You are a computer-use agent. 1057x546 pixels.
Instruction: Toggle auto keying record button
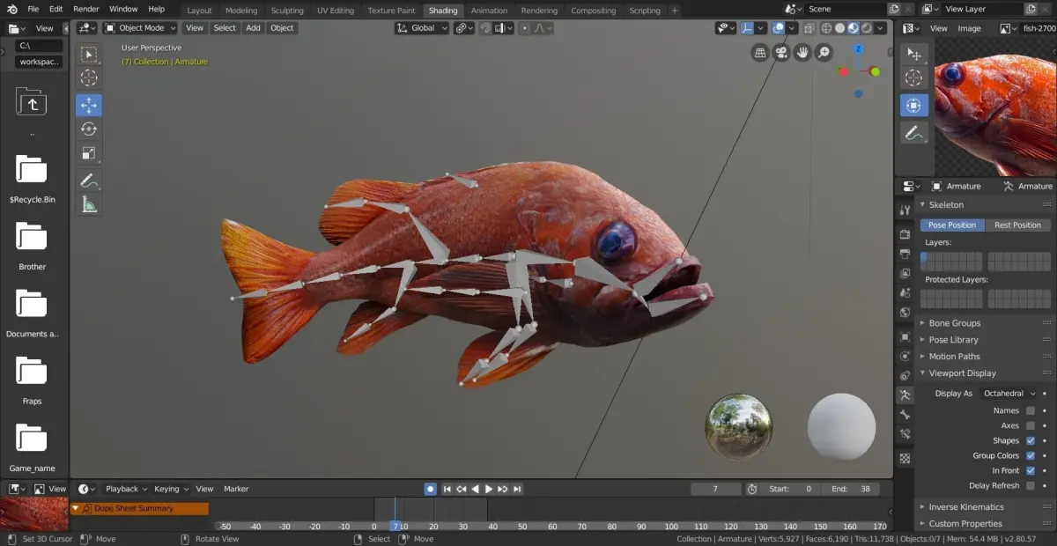(430, 489)
